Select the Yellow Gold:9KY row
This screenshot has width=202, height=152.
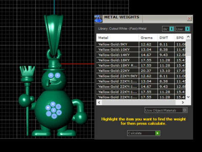coord(141,44)
